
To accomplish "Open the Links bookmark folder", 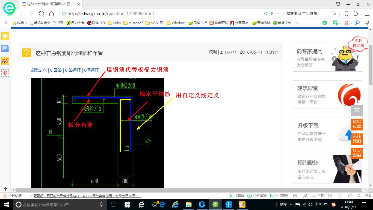I will point(114,23).
